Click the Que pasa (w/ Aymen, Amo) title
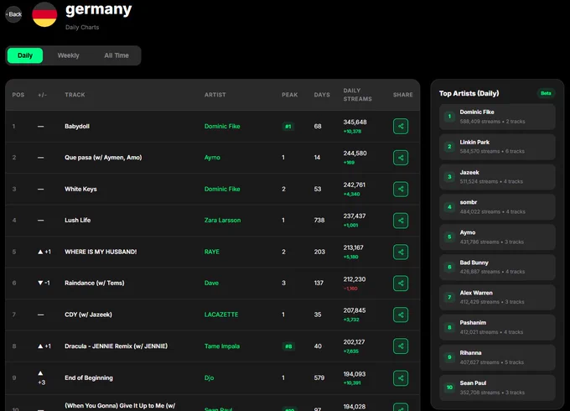Screen dimensions: 570x411 coord(103,158)
